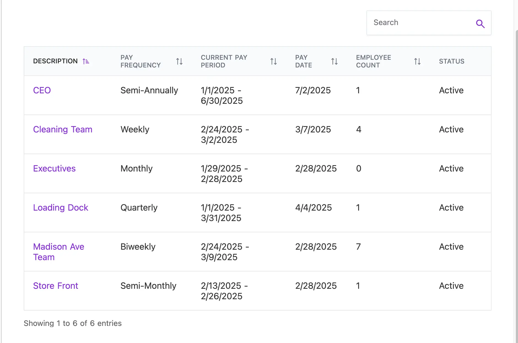Click pay period 2/24/2025 - 3/2/2025
This screenshot has height=343, width=518.
tap(225, 135)
